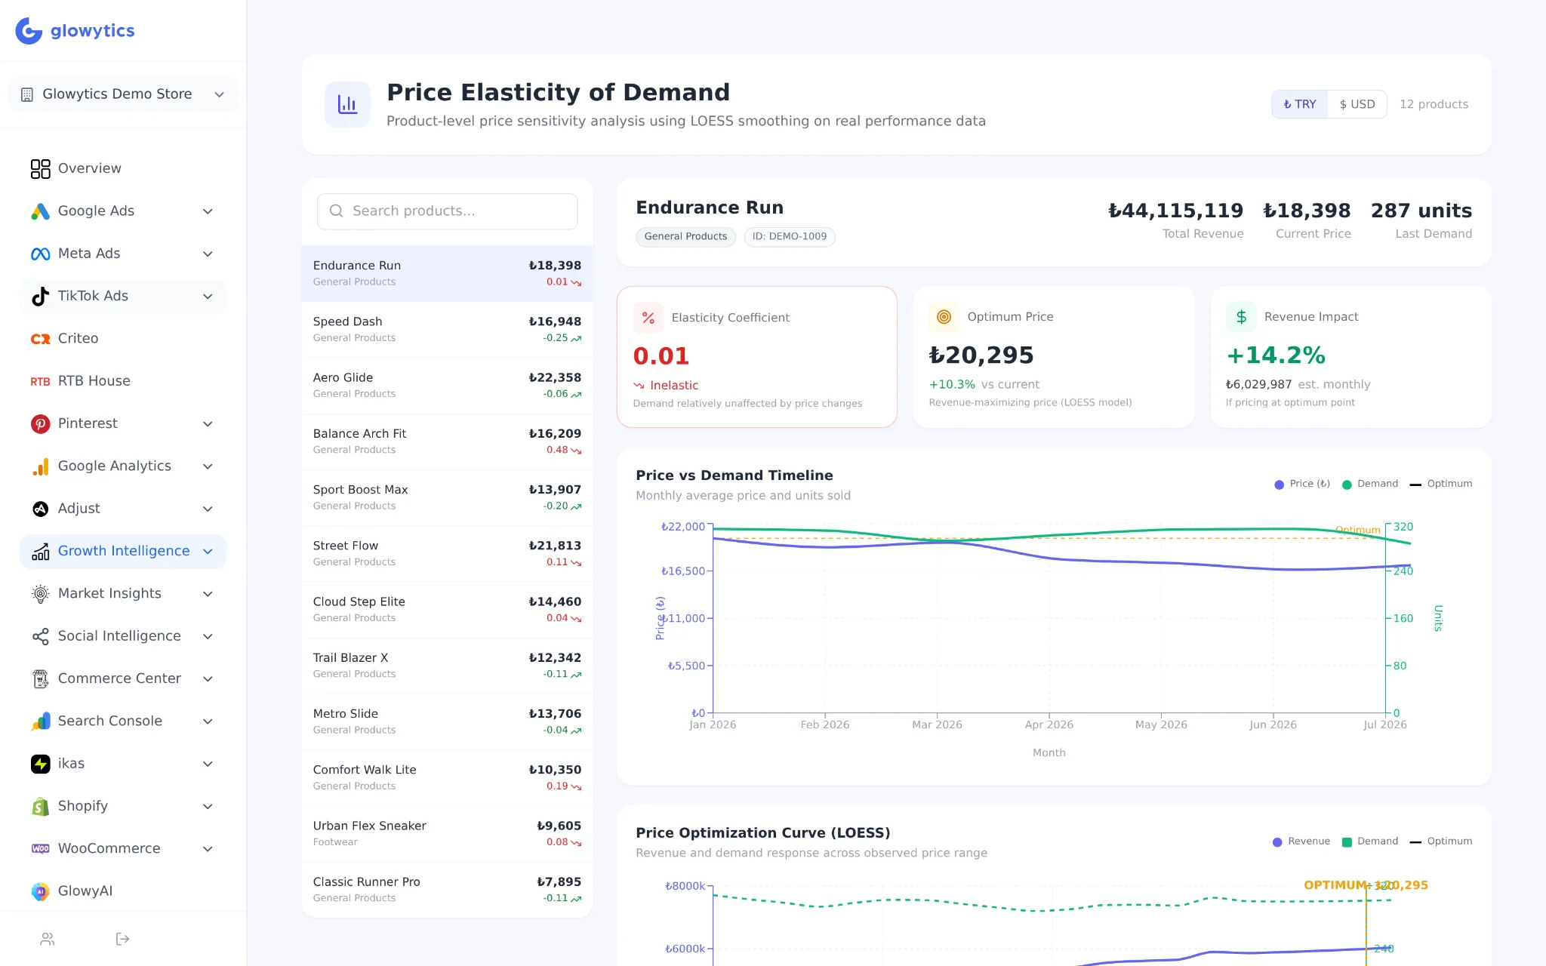Viewport: 1546px width, 966px height.
Task: Open GlowyAI menu item
Action: [x=123, y=891]
